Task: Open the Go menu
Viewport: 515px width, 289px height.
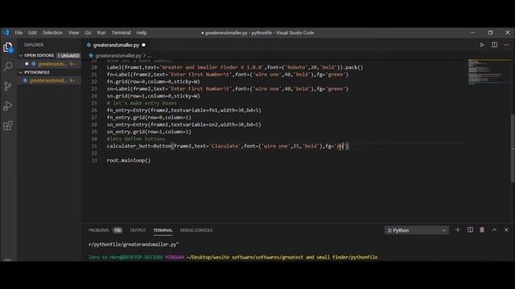Action: pyautogui.click(x=88, y=32)
